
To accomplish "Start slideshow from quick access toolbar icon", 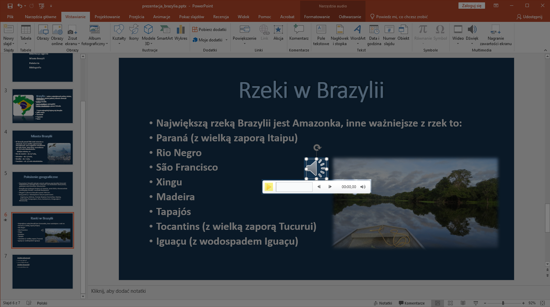I will 42,6.
